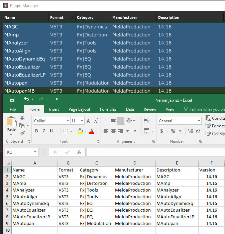The width and height of the screenshot is (225, 234).
Task: Open the File tab
Action: click(x=13, y=109)
